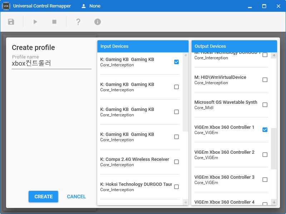Click the "Create profile" dialog heading
The height and width of the screenshot is (214, 286).
coord(33,47)
